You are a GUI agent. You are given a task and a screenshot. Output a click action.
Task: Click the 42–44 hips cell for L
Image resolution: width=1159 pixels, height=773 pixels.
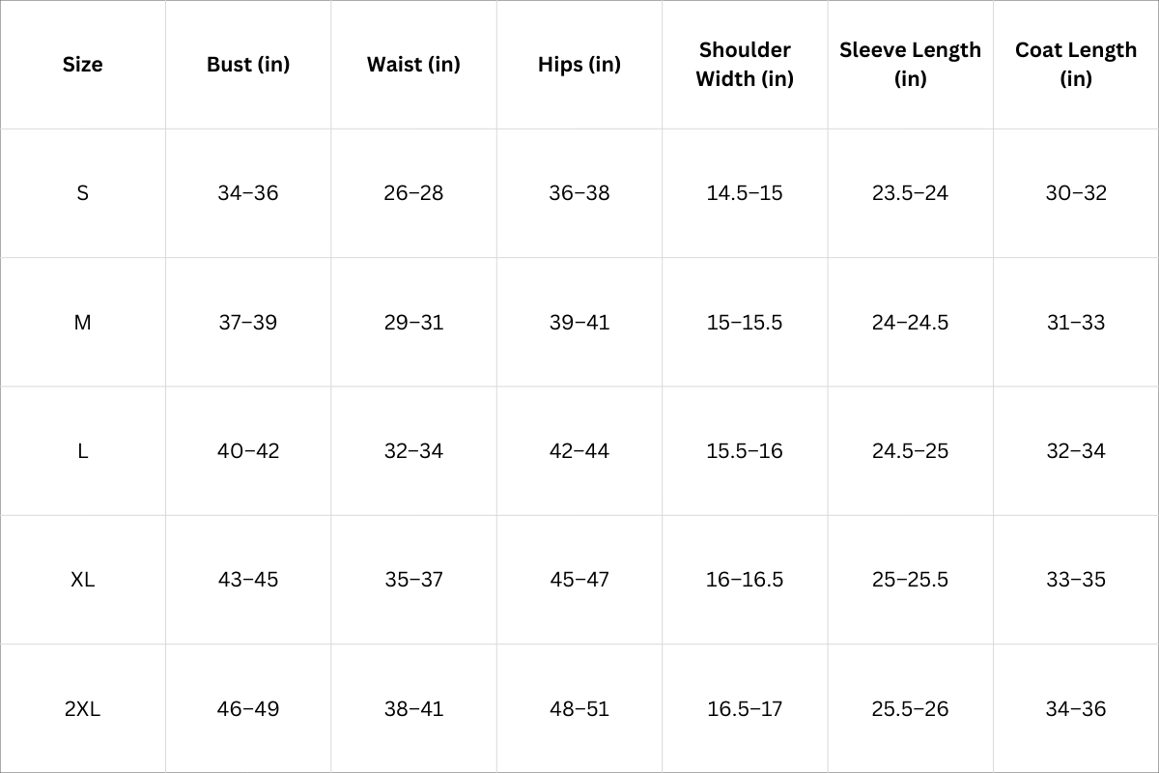tap(579, 451)
